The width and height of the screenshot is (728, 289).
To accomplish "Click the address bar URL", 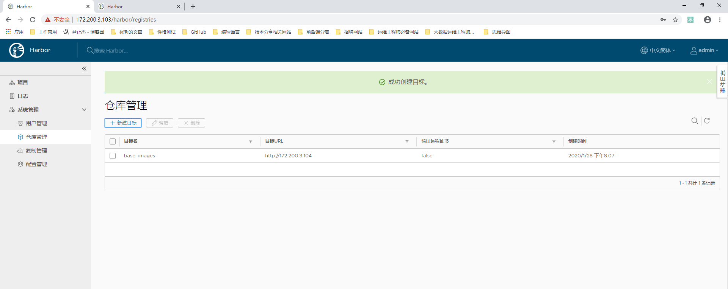I will pos(116,20).
